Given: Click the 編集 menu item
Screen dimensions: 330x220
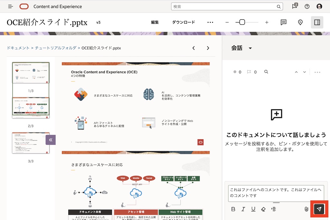Looking at the screenshot, I should [155, 22].
